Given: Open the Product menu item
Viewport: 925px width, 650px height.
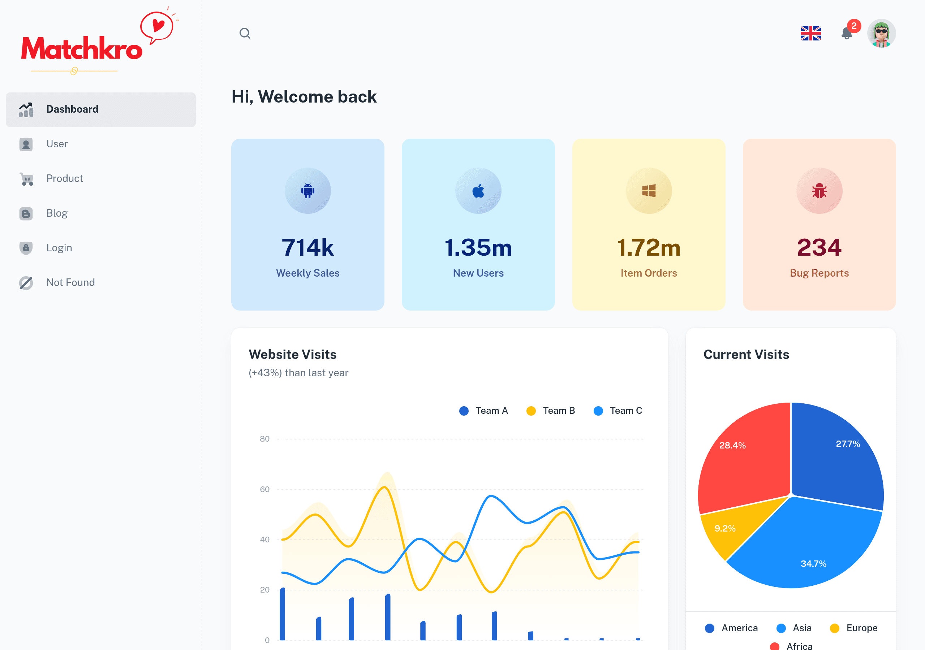Looking at the screenshot, I should click(101, 179).
